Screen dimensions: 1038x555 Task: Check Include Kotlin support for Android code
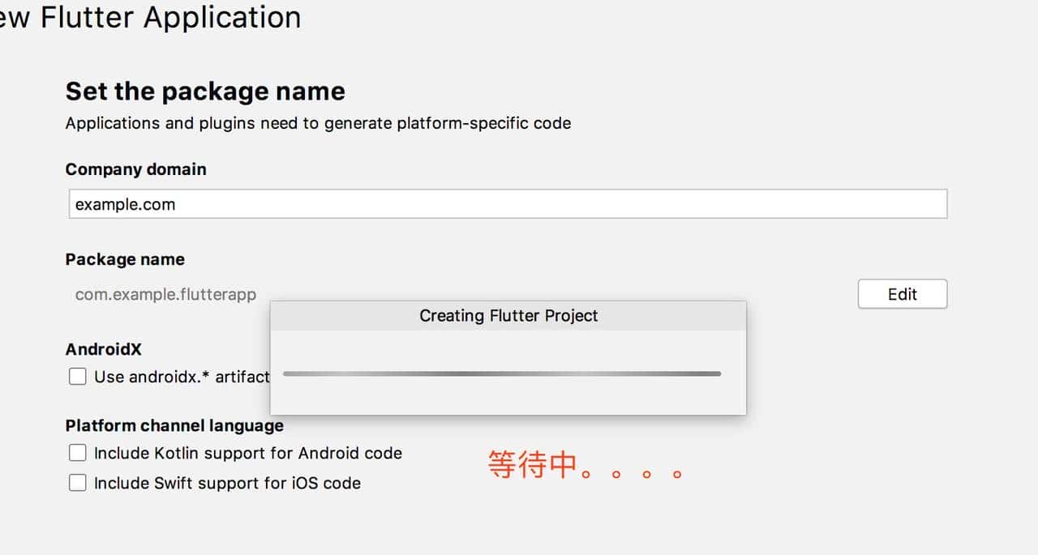pyautogui.click(x=77, y=452)
